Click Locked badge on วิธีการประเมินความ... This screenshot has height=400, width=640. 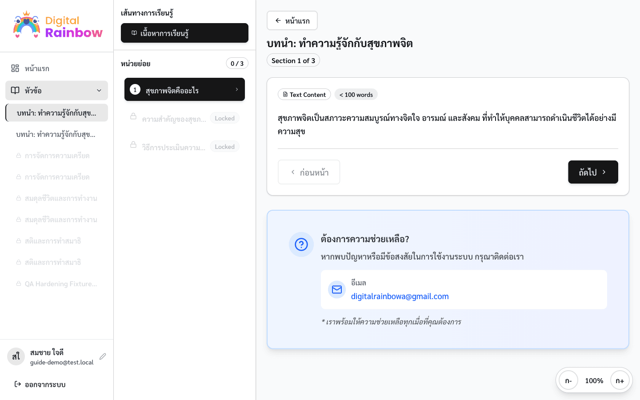point(224,147)
